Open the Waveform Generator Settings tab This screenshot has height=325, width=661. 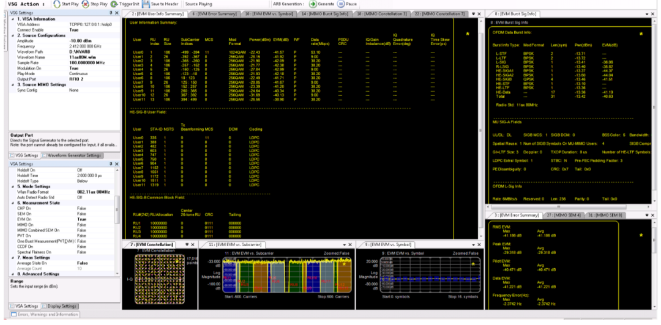tap(71, 155)
